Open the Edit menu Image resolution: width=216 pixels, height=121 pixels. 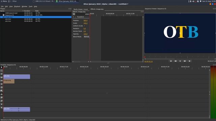(x=6, y=6)
